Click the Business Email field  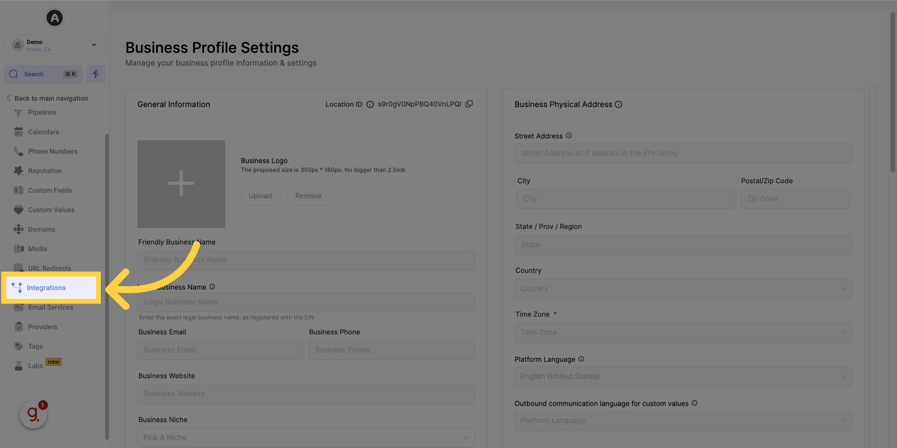(220, 350)
